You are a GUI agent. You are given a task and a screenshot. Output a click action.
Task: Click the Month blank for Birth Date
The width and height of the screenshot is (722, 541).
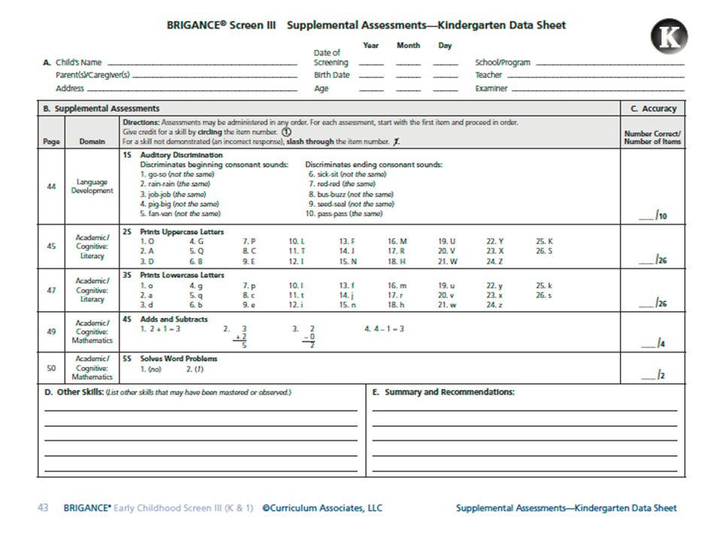point(408,77)
